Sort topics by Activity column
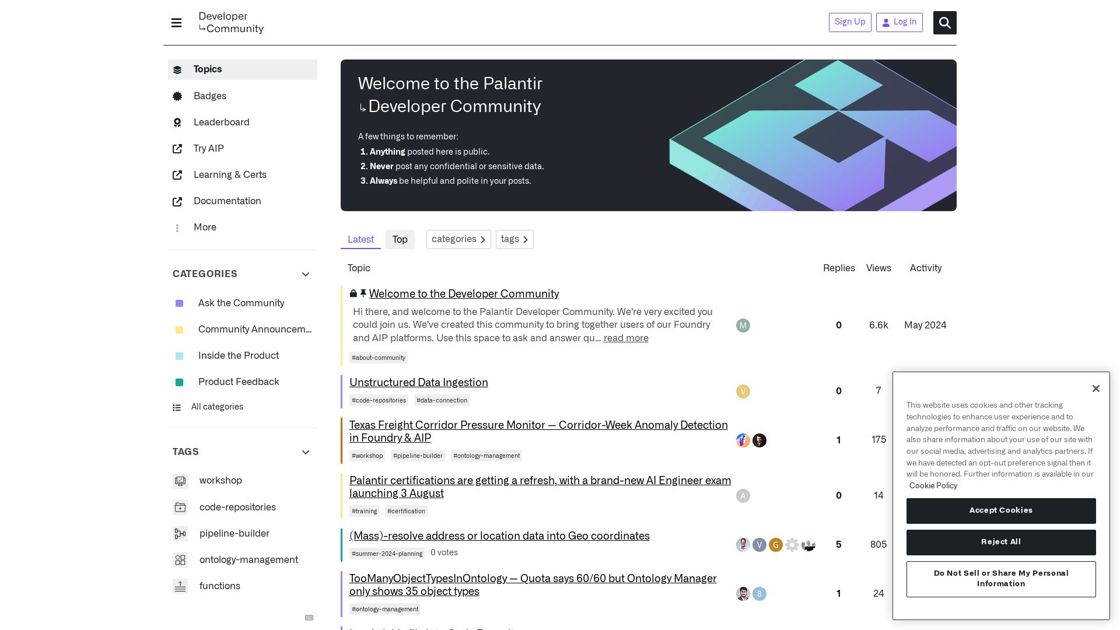Viewport: 1120px width, 630px height. click(x=926, y=268)
